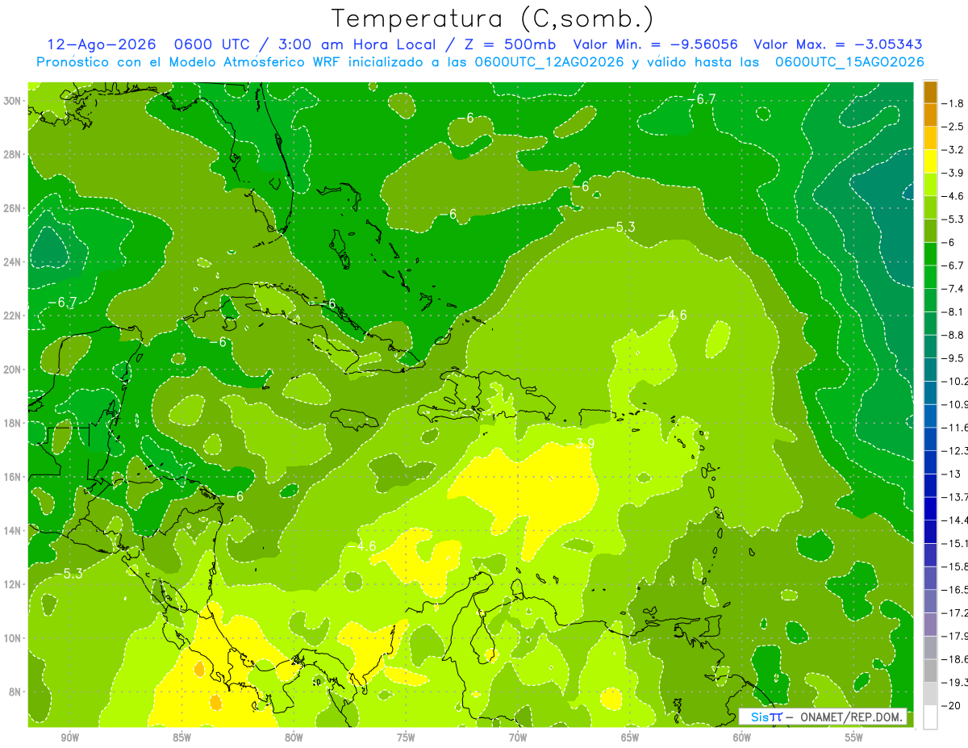Click 'Valor Max. = -3.05343' text
This screenshot has width=968, height=748.
[x=838, y=44]
